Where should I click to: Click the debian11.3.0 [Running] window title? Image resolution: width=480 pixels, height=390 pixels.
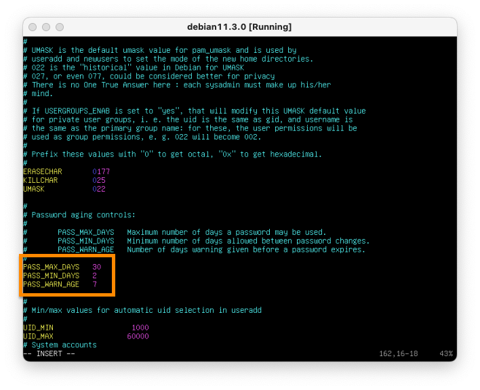pyautogui.click(x=239, y=27)
